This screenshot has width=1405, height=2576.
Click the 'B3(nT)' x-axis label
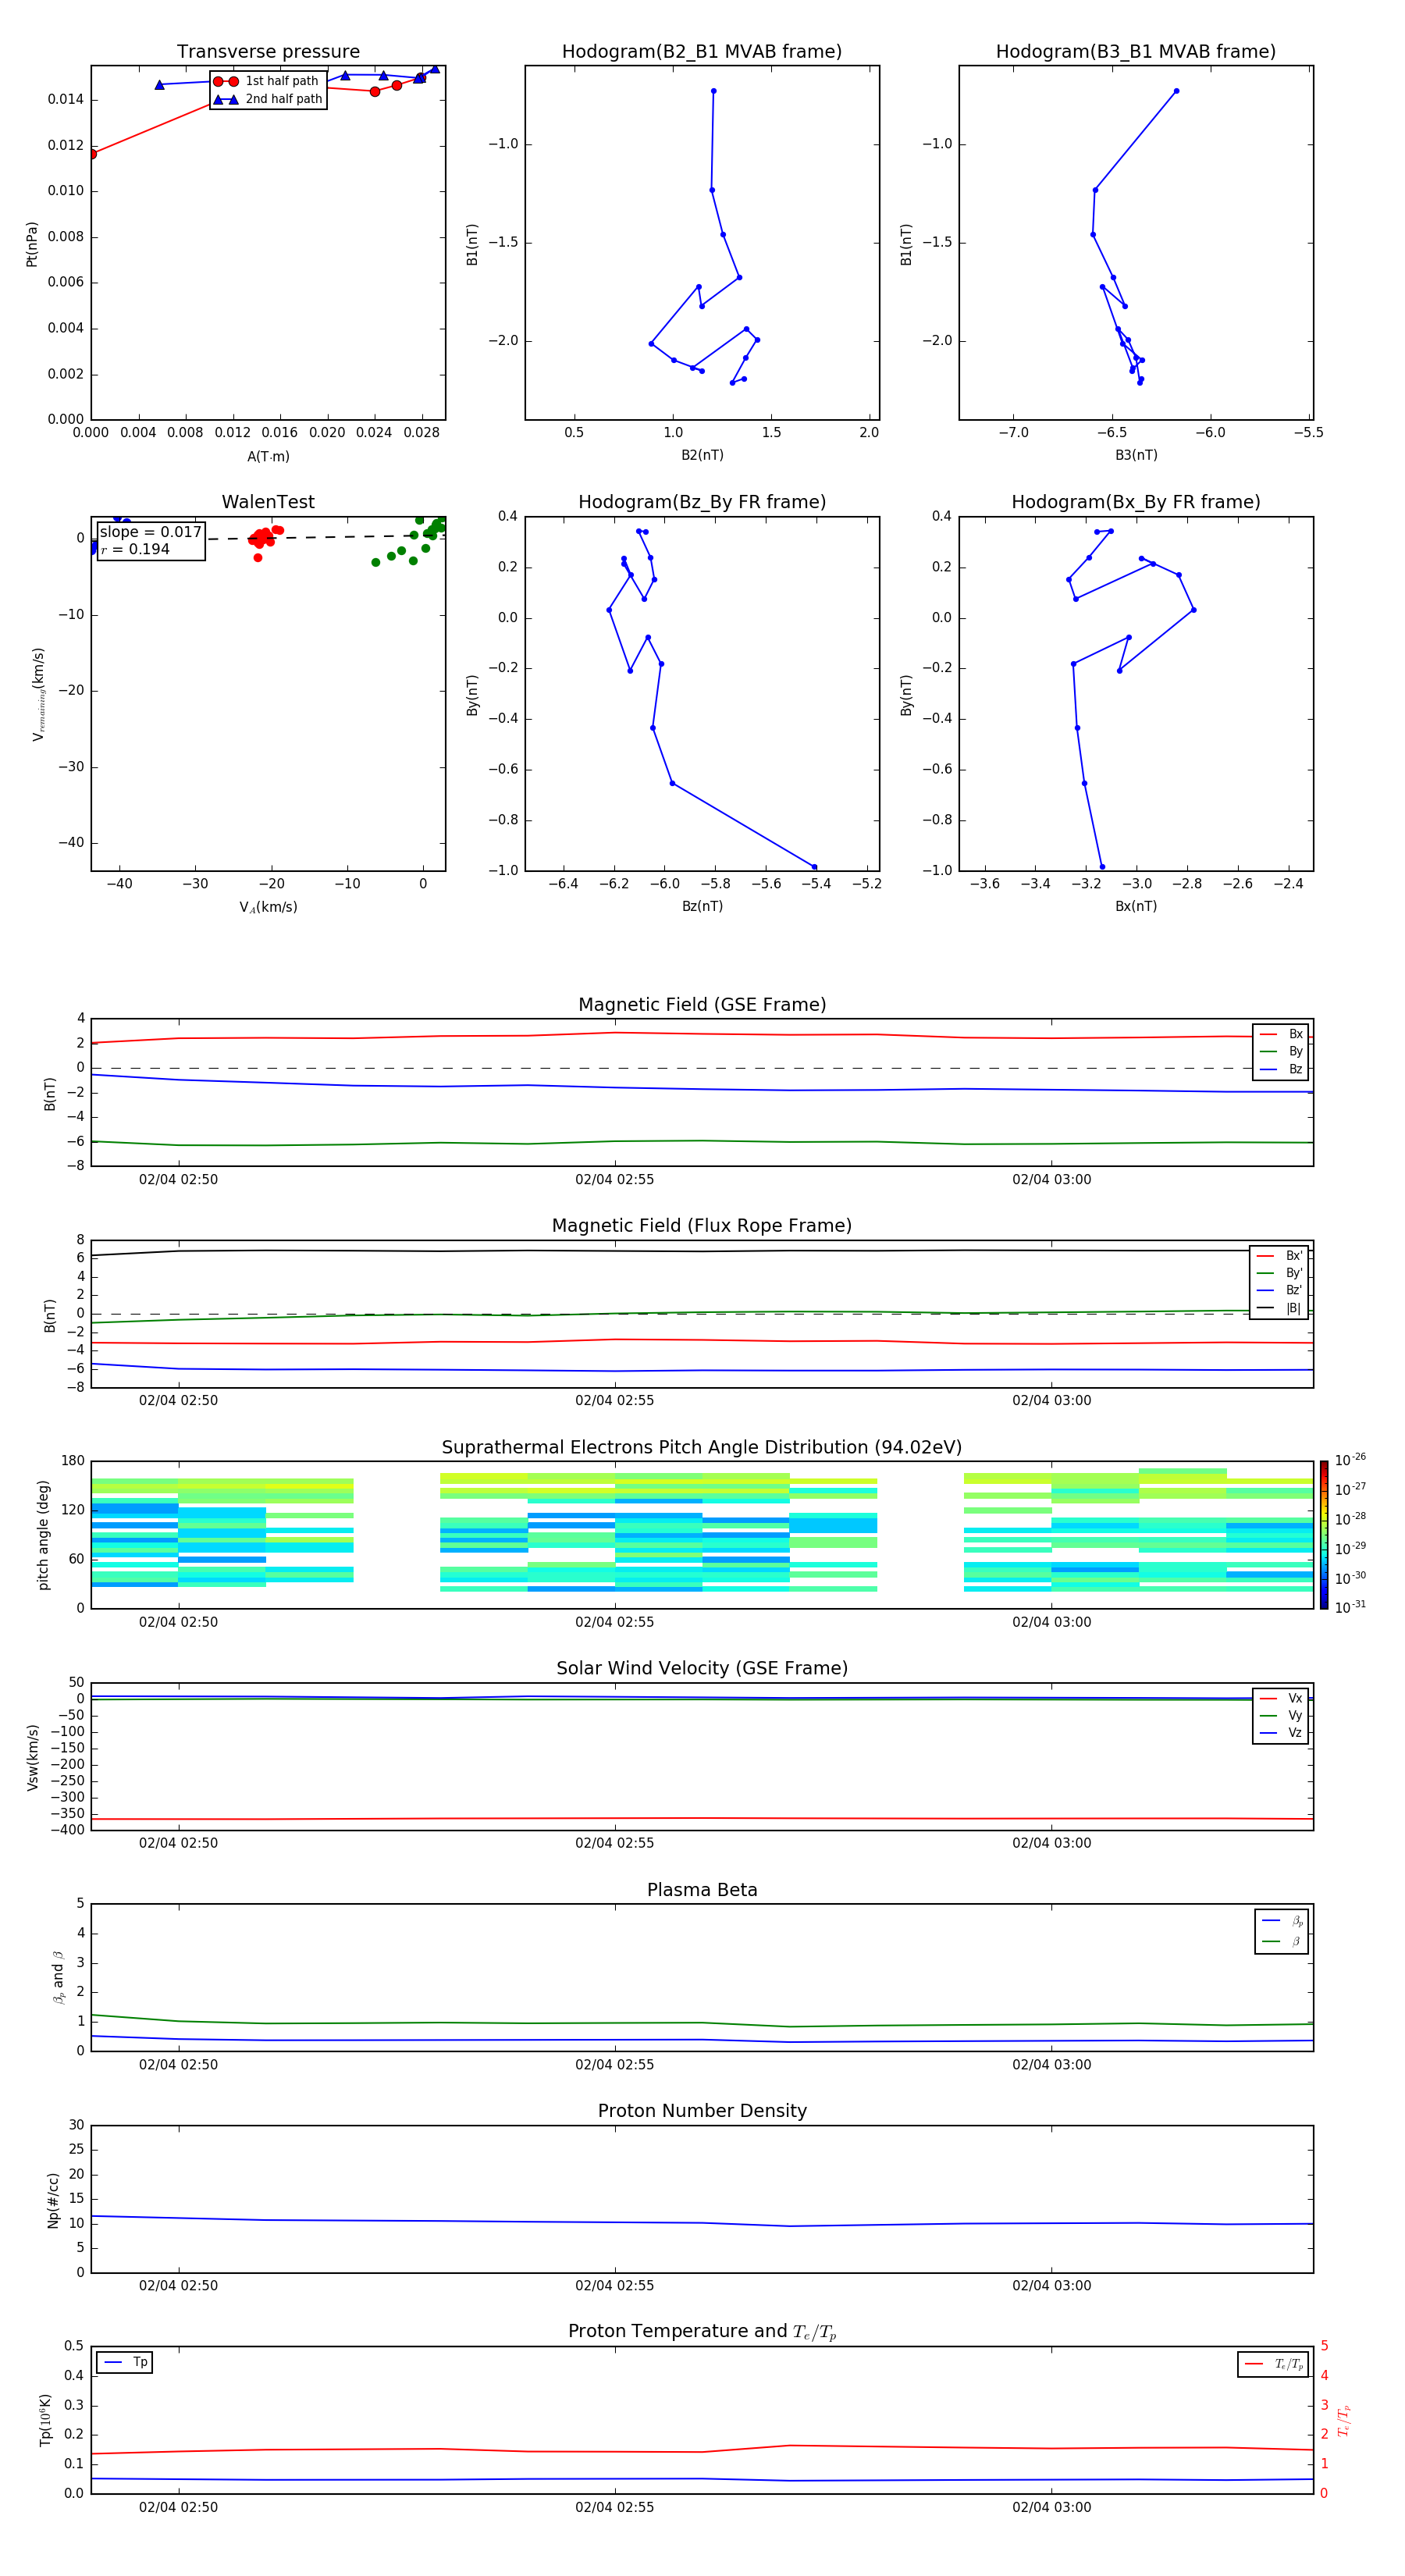coord(1136,455)
